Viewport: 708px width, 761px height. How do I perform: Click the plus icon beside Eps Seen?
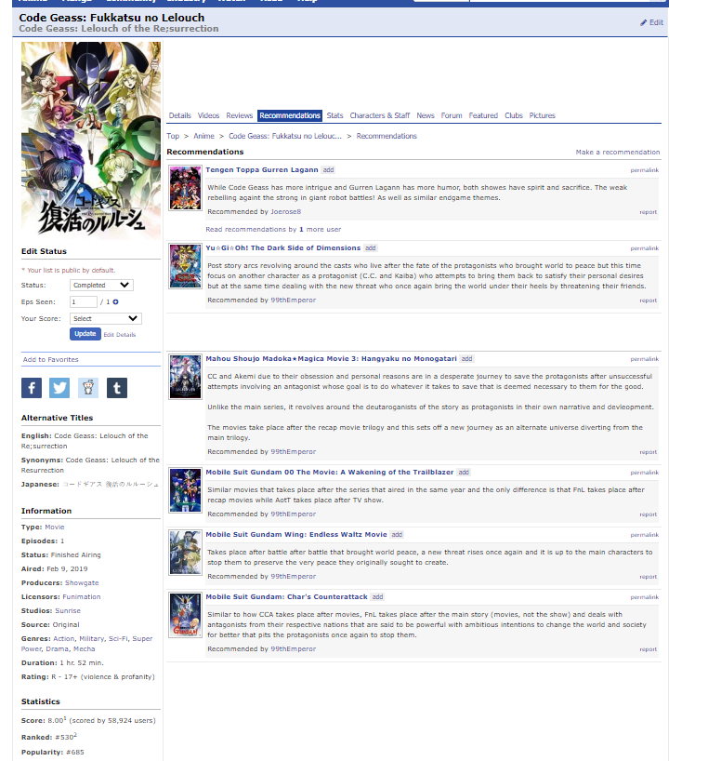click(116, 301)
